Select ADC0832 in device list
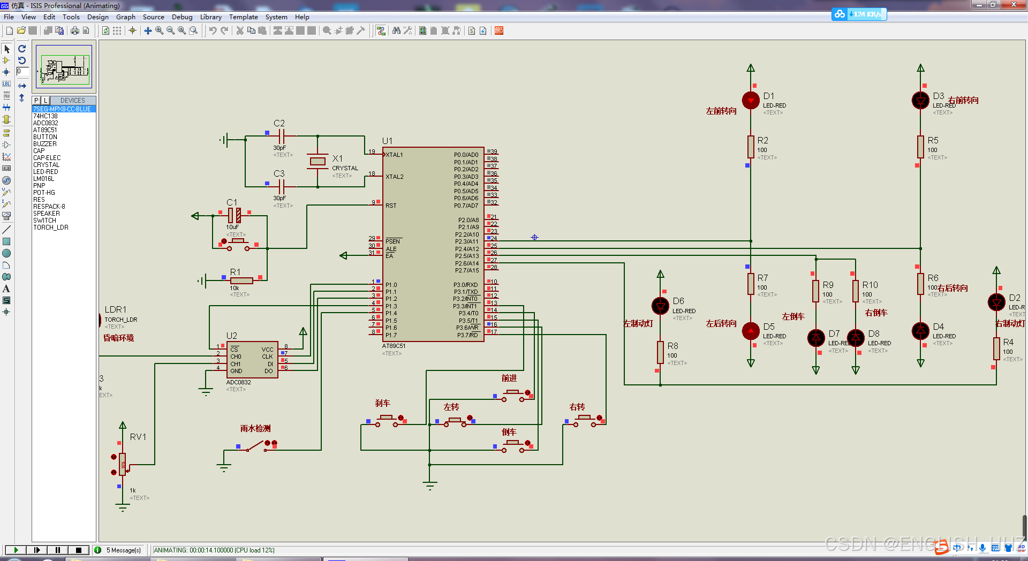The height and width of the screenshot is (561, 1028). click(x=64, y=123)
